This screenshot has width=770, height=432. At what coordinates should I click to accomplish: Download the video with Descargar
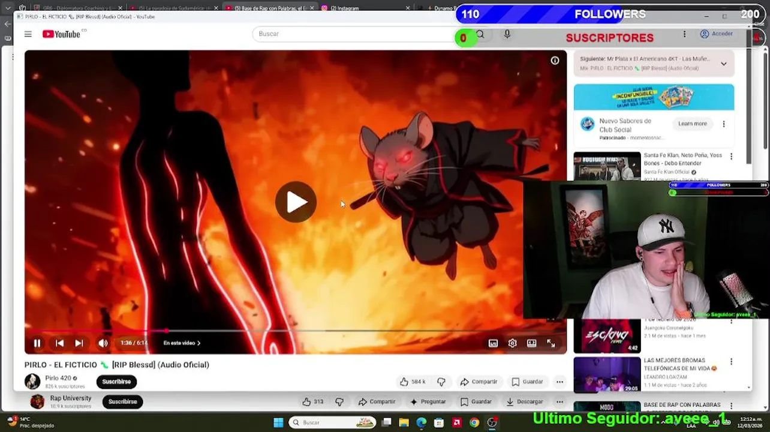(524, 402)
